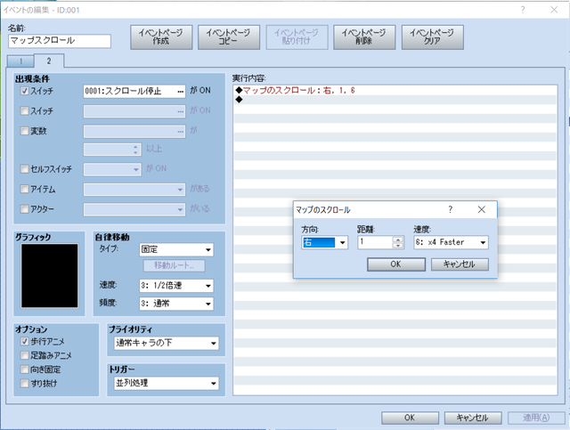The width and height of the screenshot is (570, 430).
Task: Uncheck the 歩行アニメ option
Action: pyautogui.click(x=24, y=341)
